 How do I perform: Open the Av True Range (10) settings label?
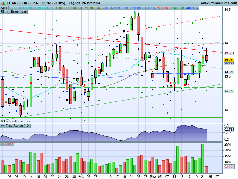tap(15, 126)
